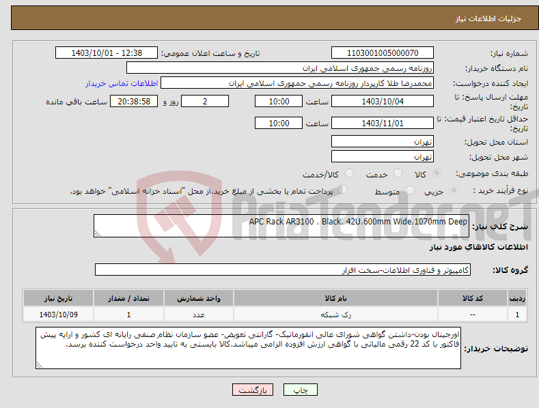This screenshot has height=408, width=539.
Task: Click the price validity time 10:00 field
Action: tap(279, 123)
